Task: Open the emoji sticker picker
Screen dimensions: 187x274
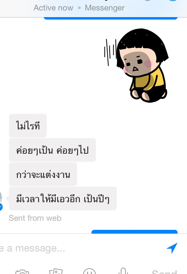Action: [89, 271]
